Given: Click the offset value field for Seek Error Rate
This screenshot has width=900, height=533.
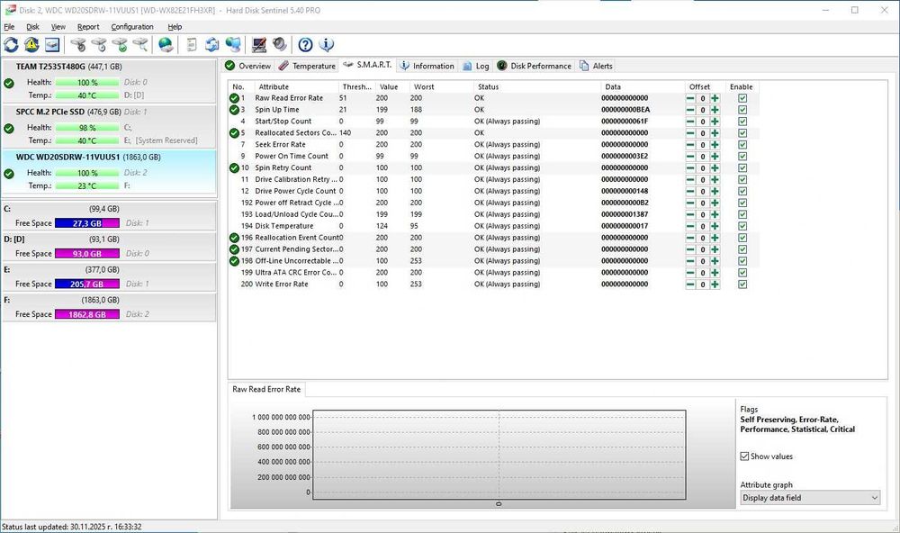Looking at the screenshot, I should click(x=703, y=145).
